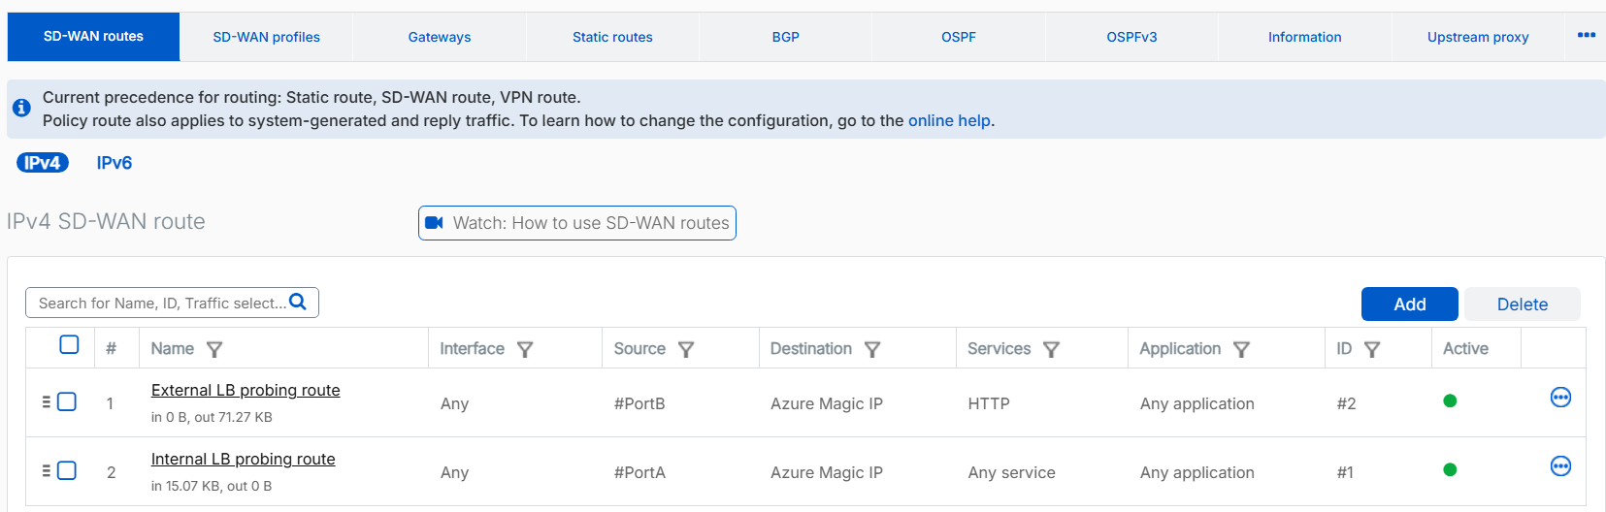Viewport: 1606px width, 512px height.
Task: Click the route search input field
Action: click(x=160, y=304)
